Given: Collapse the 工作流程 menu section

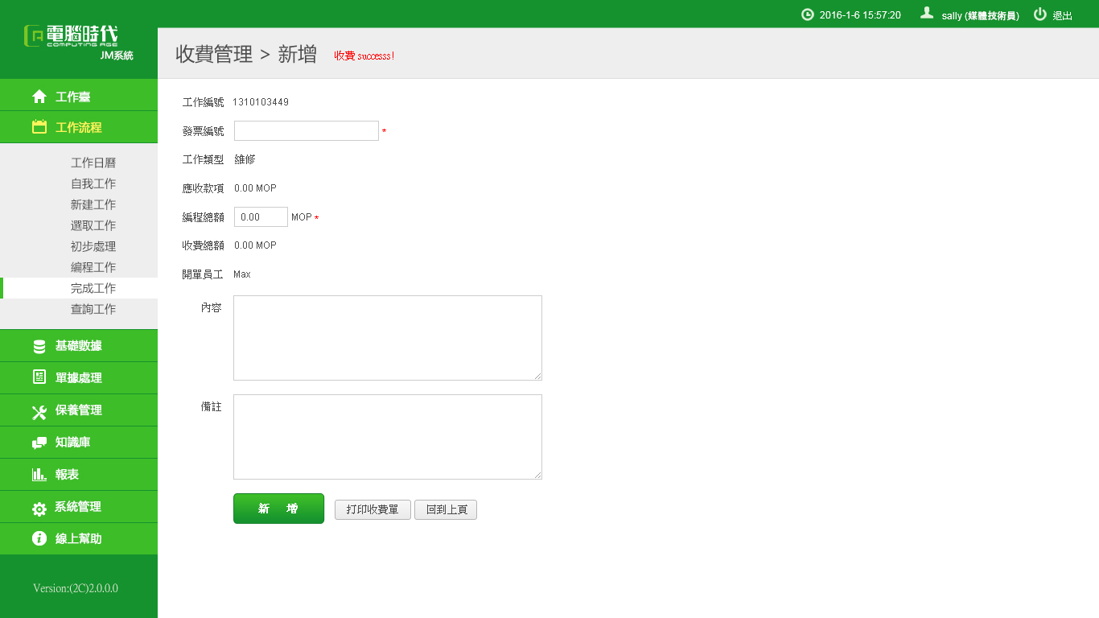Looking at the screenshot, I should point(79,127).
